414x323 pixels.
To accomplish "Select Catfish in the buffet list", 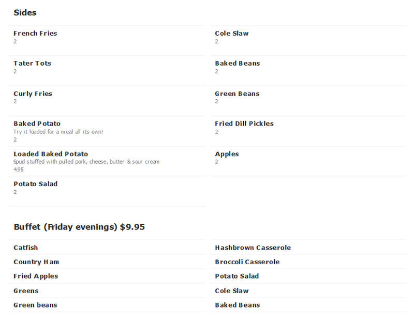I will coord(25,248).
